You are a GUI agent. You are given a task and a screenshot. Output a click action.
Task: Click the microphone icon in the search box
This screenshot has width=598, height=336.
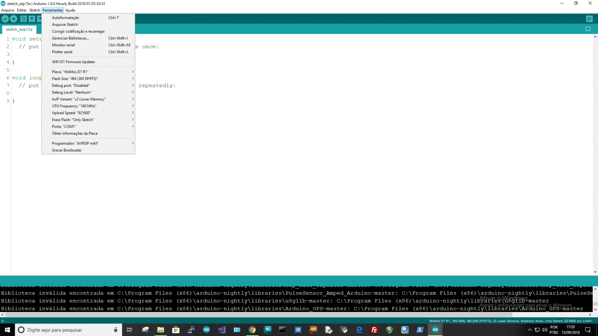point(116,330)
